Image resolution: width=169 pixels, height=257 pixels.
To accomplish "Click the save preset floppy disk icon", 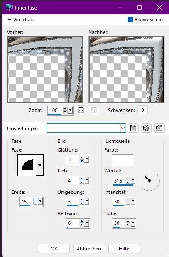I will pyautogui.click(x=133, y=128).
